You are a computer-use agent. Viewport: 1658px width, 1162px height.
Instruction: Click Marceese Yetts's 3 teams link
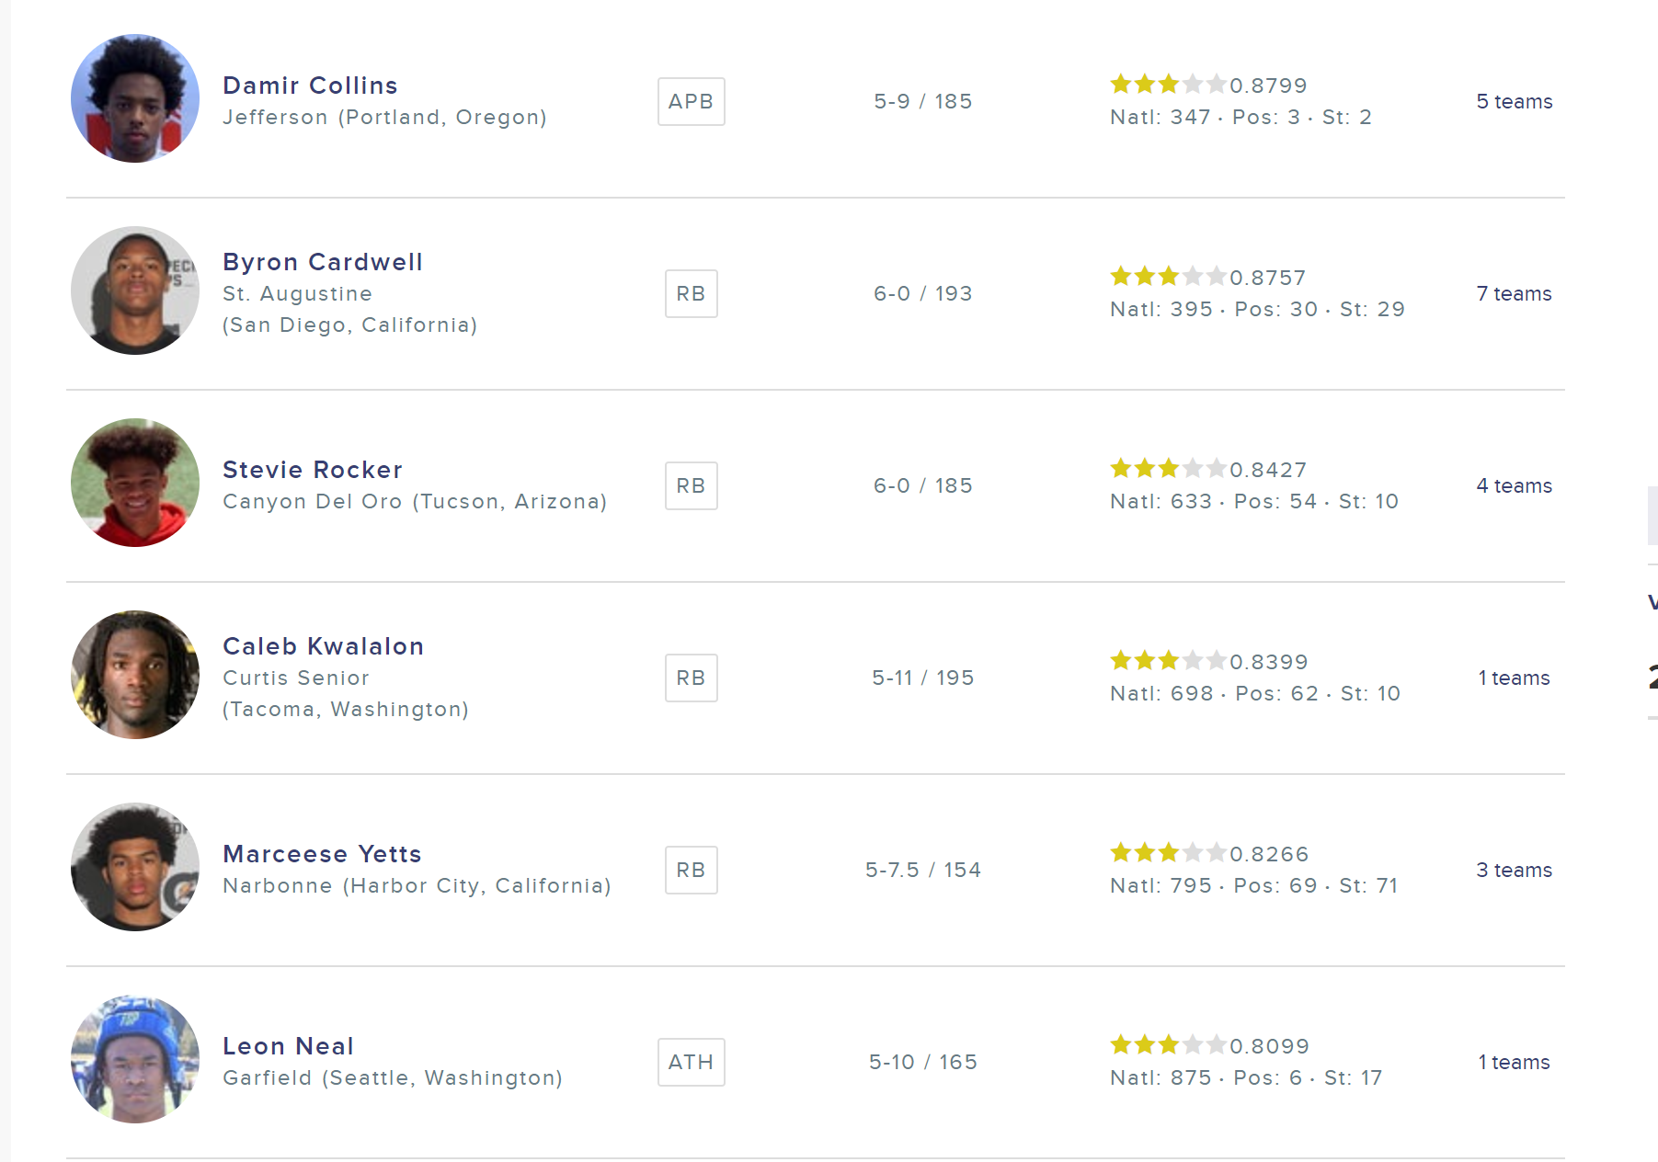pyautogui.click(x=1514, y=870)
